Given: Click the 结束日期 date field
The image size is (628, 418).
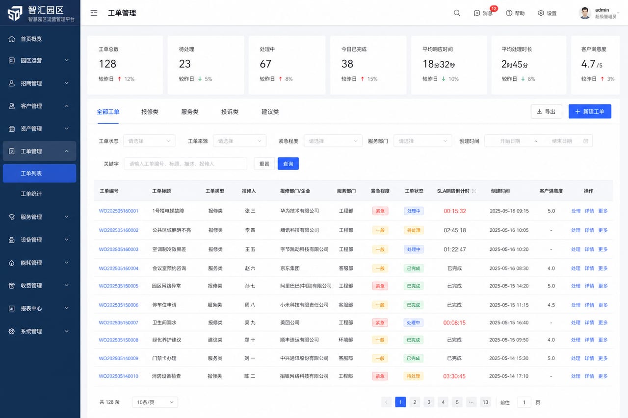Looking at the screenshot, I should click(x=562, y=141).
